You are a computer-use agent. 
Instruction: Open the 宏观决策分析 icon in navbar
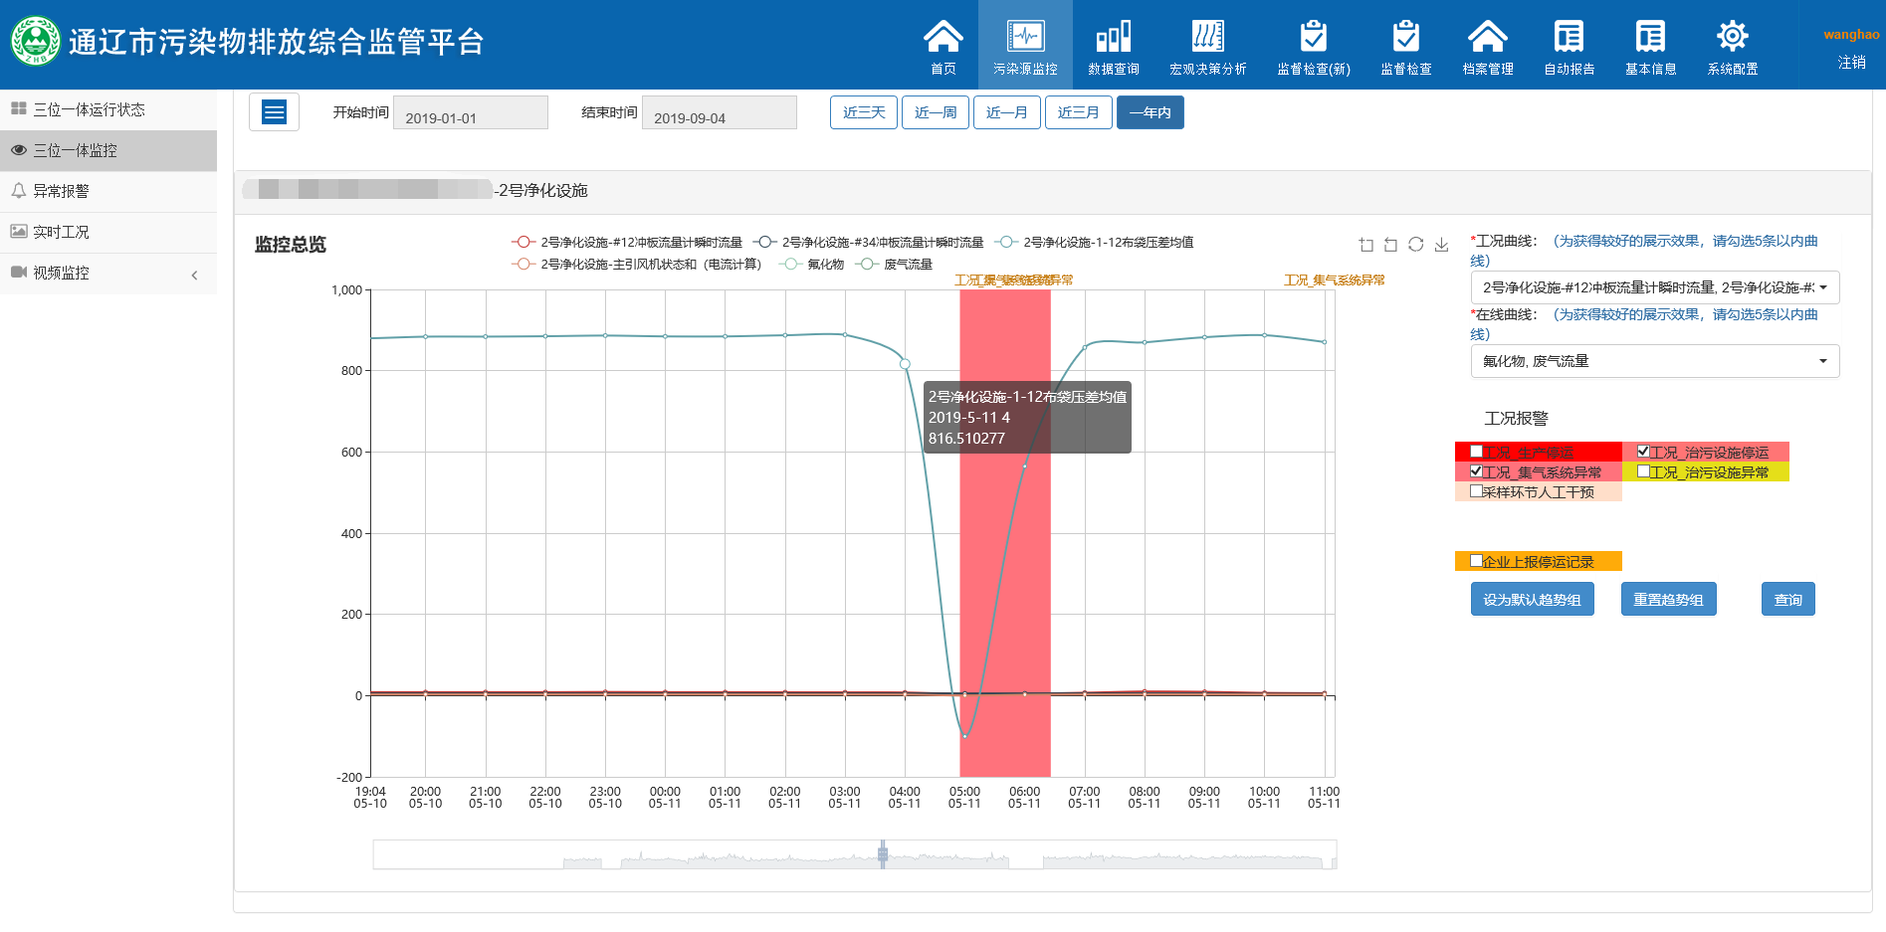1207,46
